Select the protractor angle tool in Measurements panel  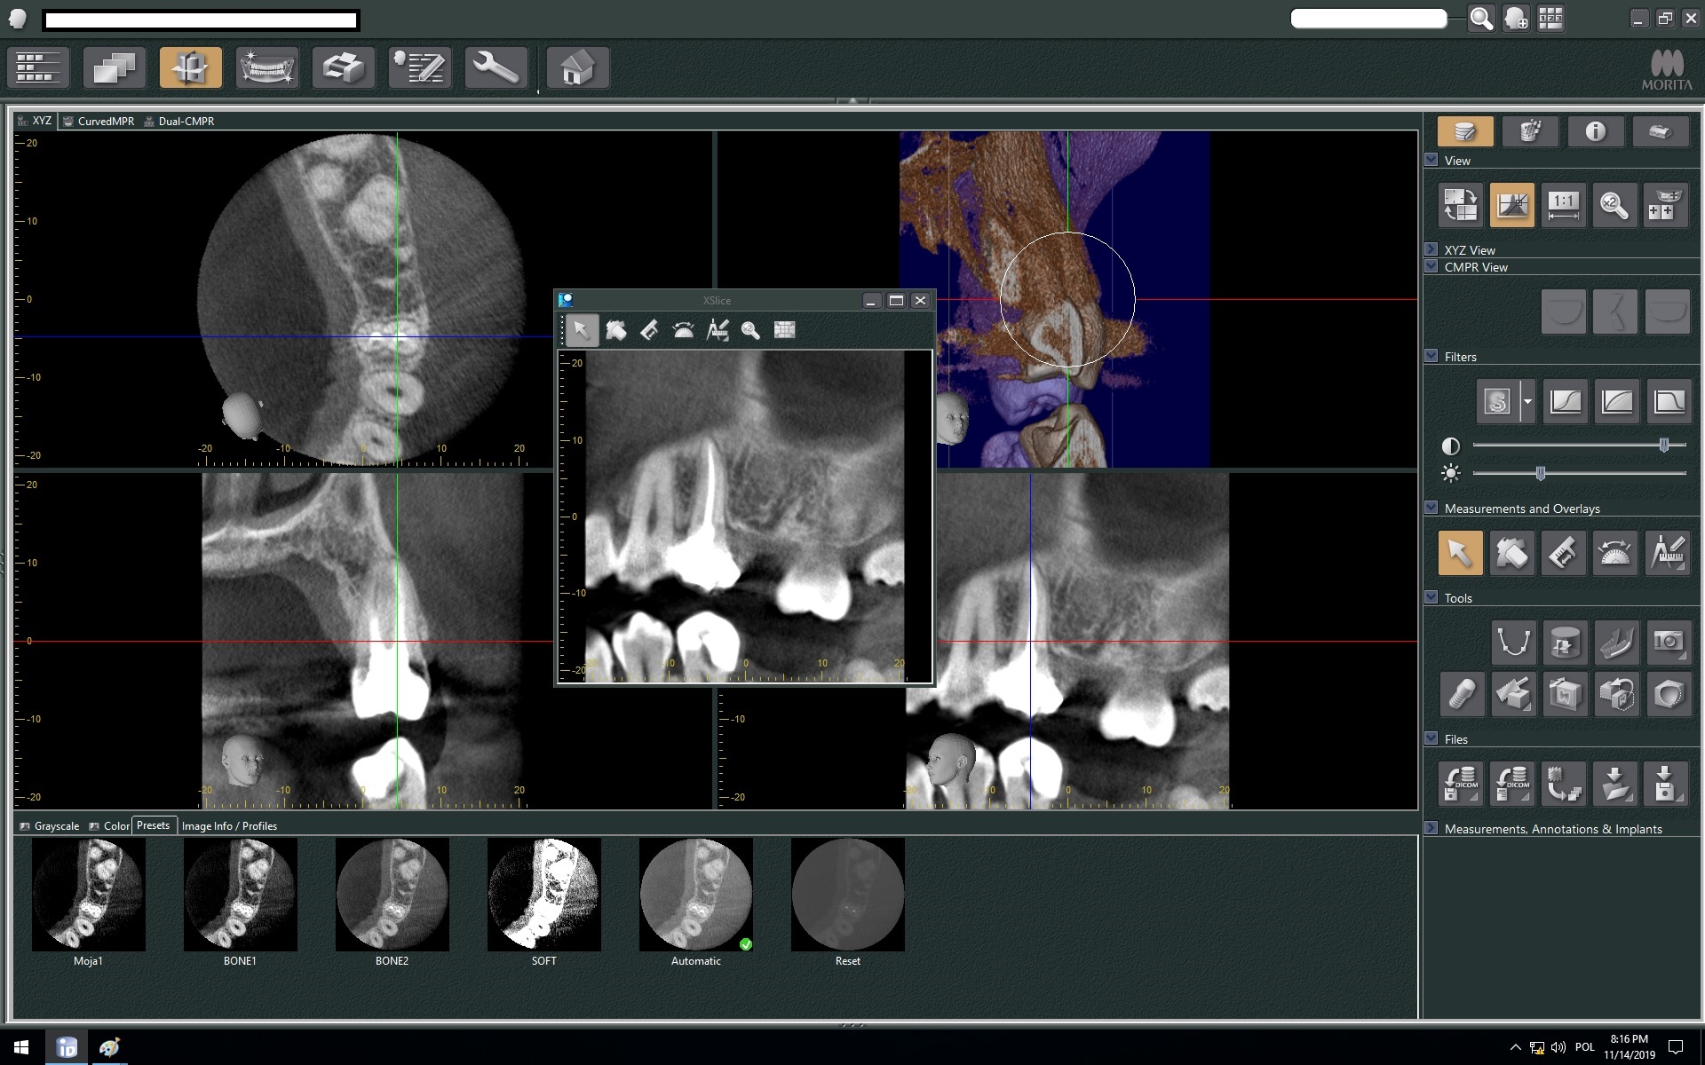(x=1614, y=553)
